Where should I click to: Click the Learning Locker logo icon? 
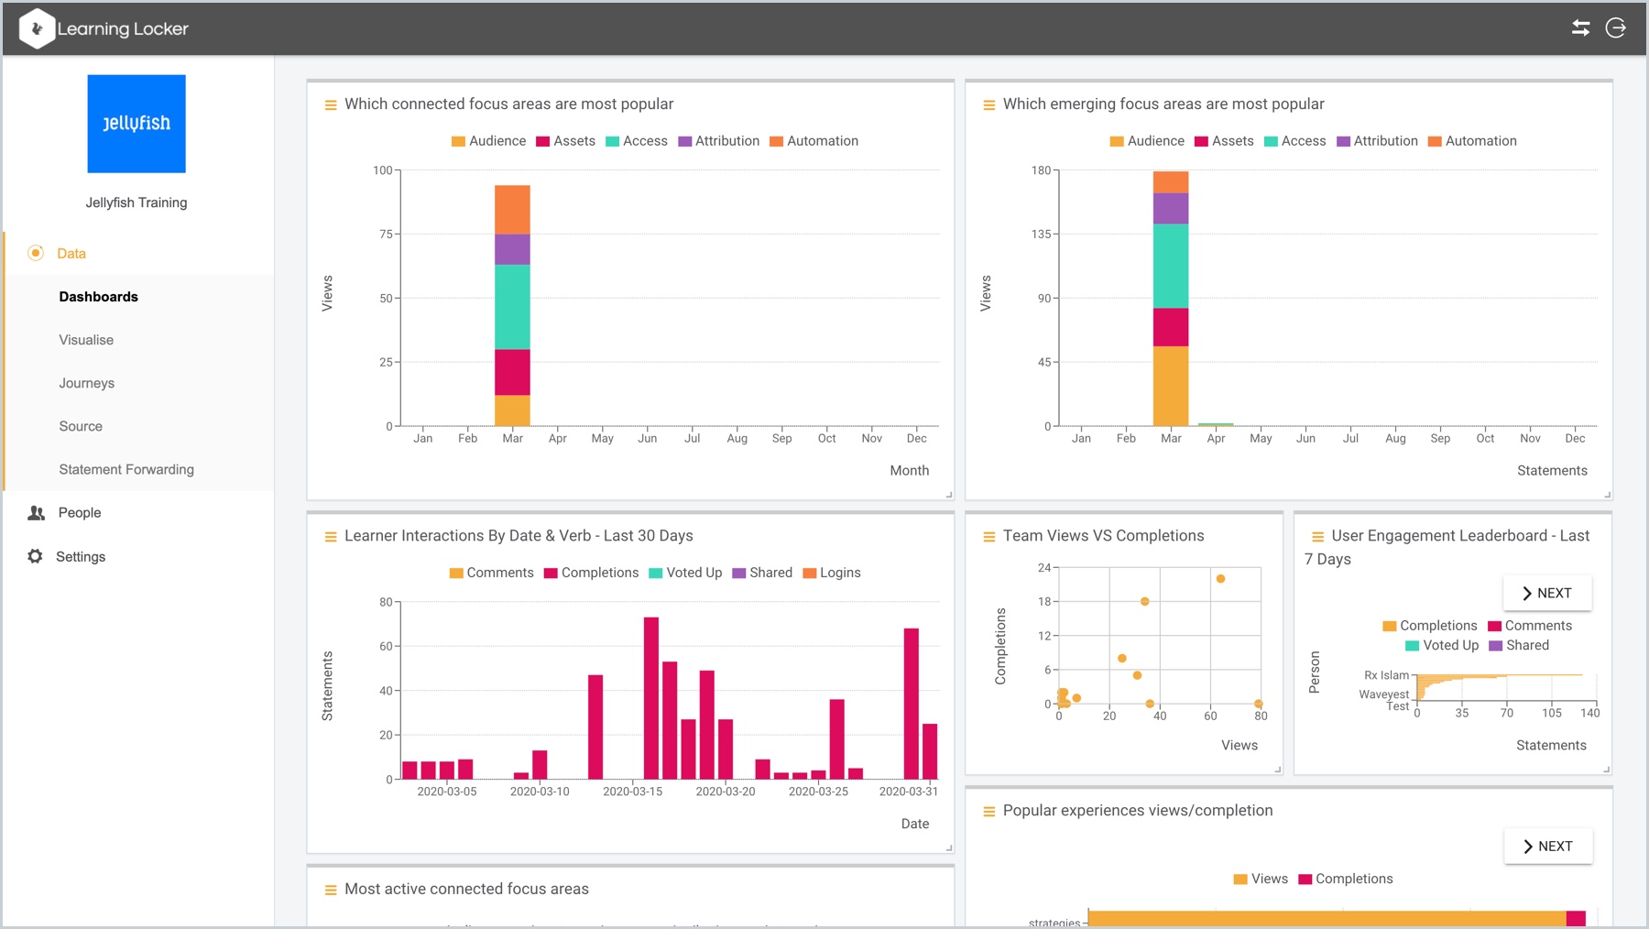tap(37, 28)
